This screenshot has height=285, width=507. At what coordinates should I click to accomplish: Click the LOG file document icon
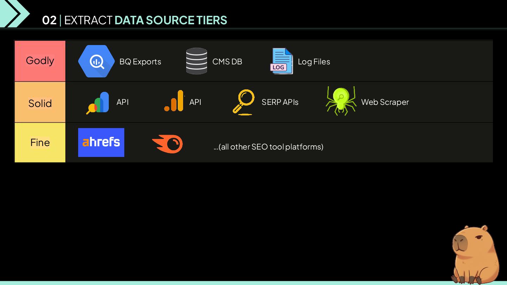coord(282,61)
